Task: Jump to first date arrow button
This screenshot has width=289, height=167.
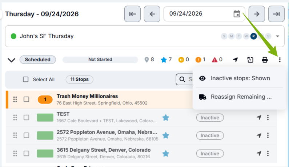Action: tap(132, 14)
